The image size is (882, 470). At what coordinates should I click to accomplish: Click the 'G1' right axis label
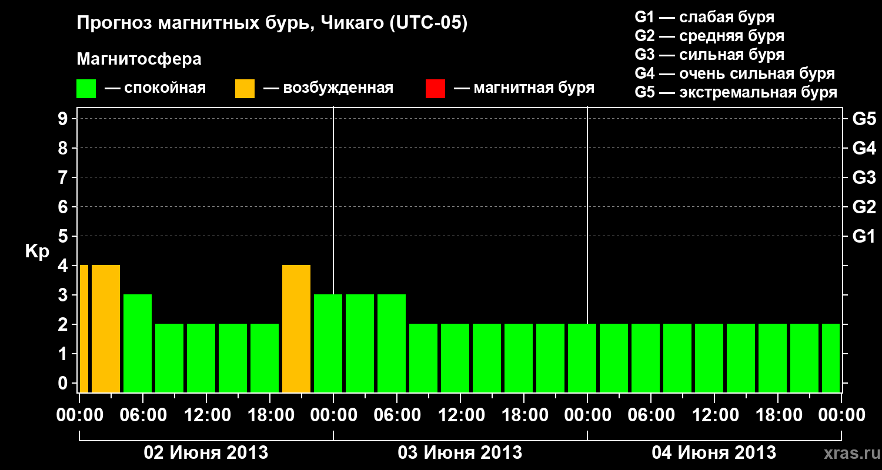coord(864,236)
